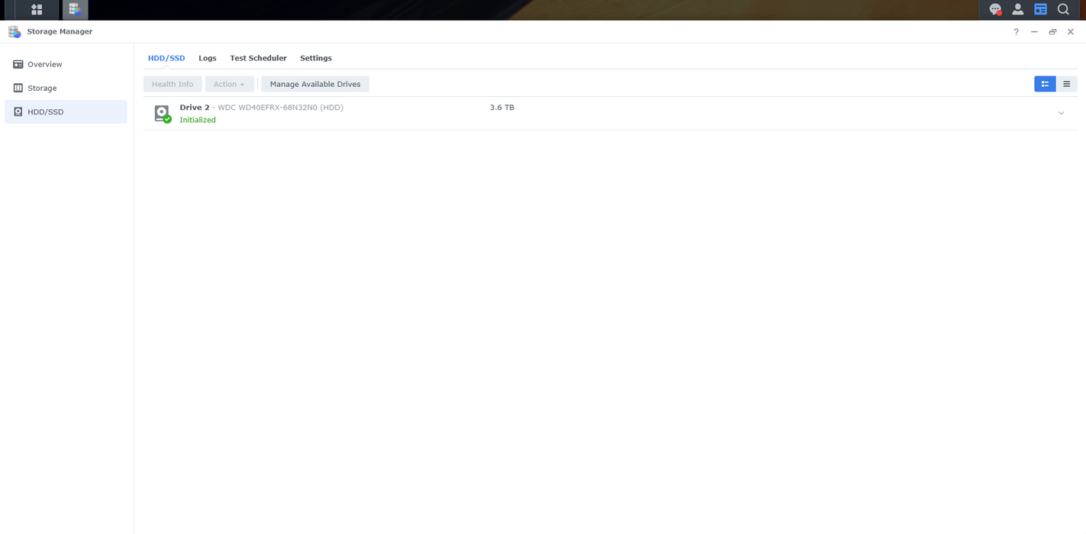Open the Test Scheduler tab
The width and height of the screenshot is (1086, 534).
[x=258, y=58]
